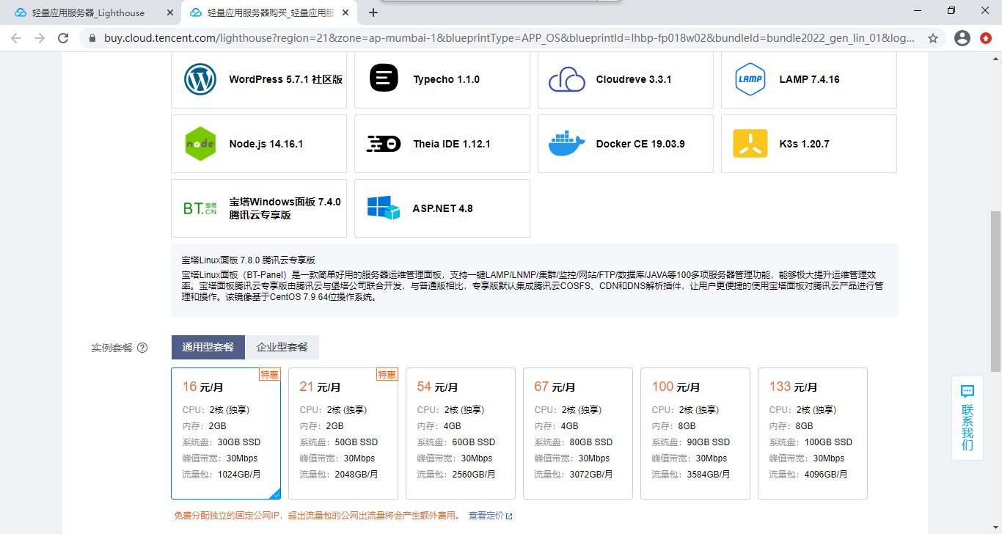Select the LAMP 7.4.16 image
Image resolution: width=1002 pixels, height=534 pixels.
pos(809,79)
